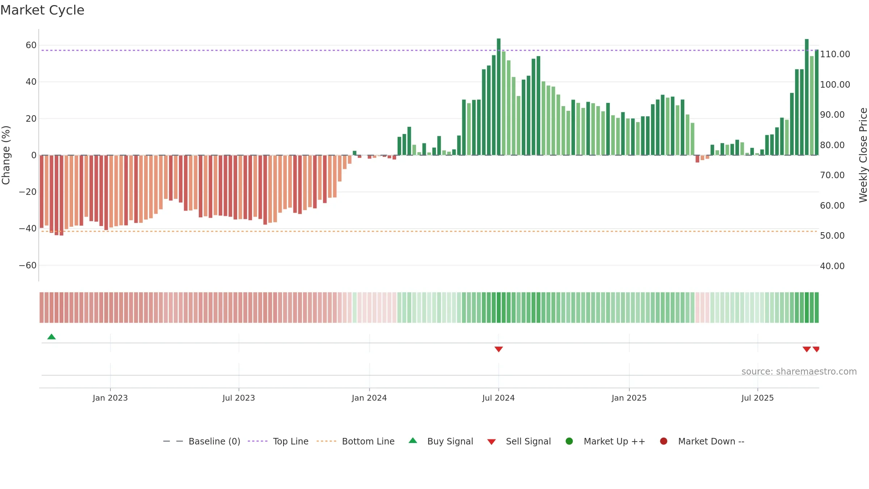Screen dimensions: 869x489
Task: Click the red Sell Signal marker at Jul 2024
Action: [499, 349]
